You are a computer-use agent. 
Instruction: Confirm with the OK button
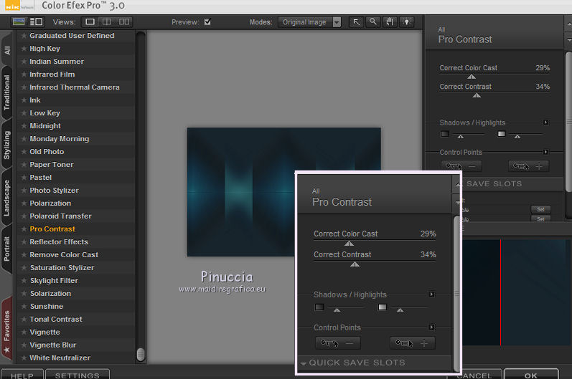point(531,375)
